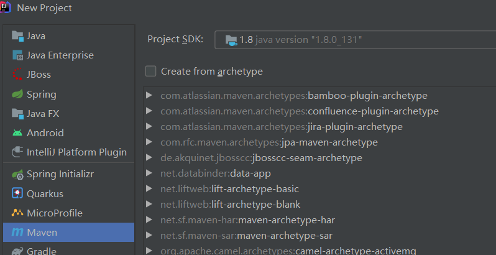Viewport: 496px width, 255px height.
Task: Expand bamboo-plugin-archetype node
Action: 149,95
